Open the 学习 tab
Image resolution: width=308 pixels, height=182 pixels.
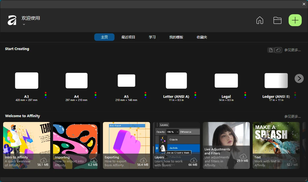click(152, 37)
